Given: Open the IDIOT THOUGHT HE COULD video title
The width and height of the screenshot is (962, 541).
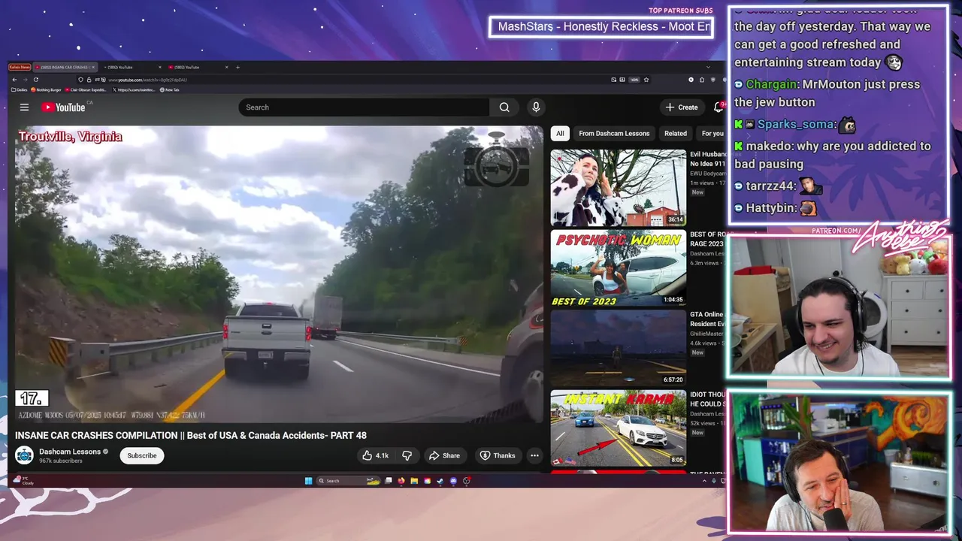Looking at the screenshot, I should point(707,399).
